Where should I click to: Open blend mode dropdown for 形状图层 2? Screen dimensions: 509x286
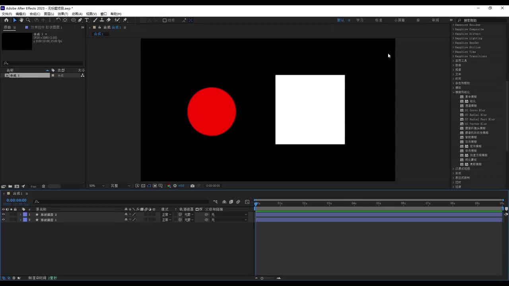point(166,214)
